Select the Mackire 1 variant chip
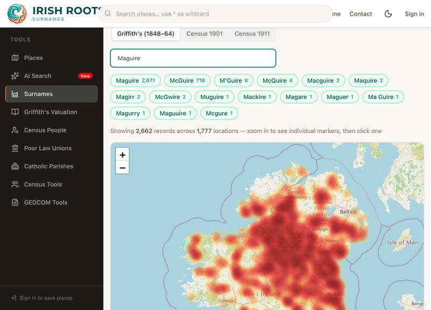 pyautogui.click(x=257, y=97)
